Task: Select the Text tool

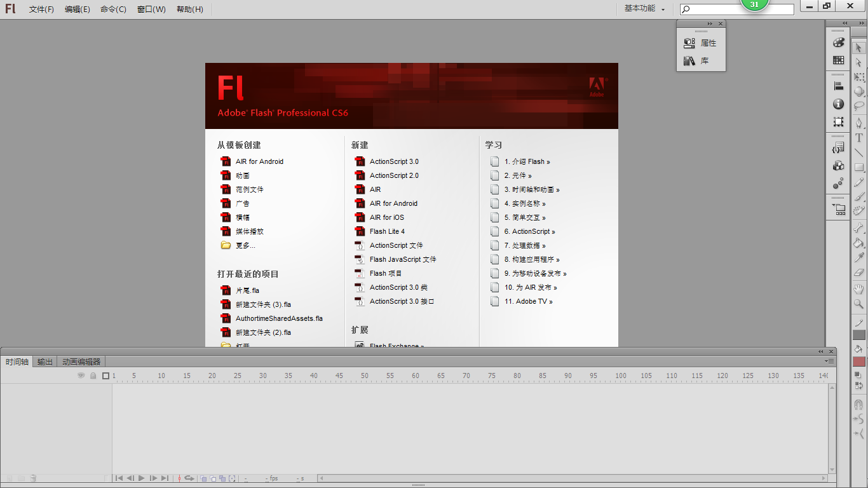Action: point(858,137)
